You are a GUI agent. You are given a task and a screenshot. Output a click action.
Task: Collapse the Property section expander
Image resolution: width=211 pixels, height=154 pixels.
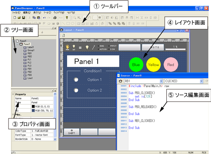pyautogui.click(x=13, y=94)
